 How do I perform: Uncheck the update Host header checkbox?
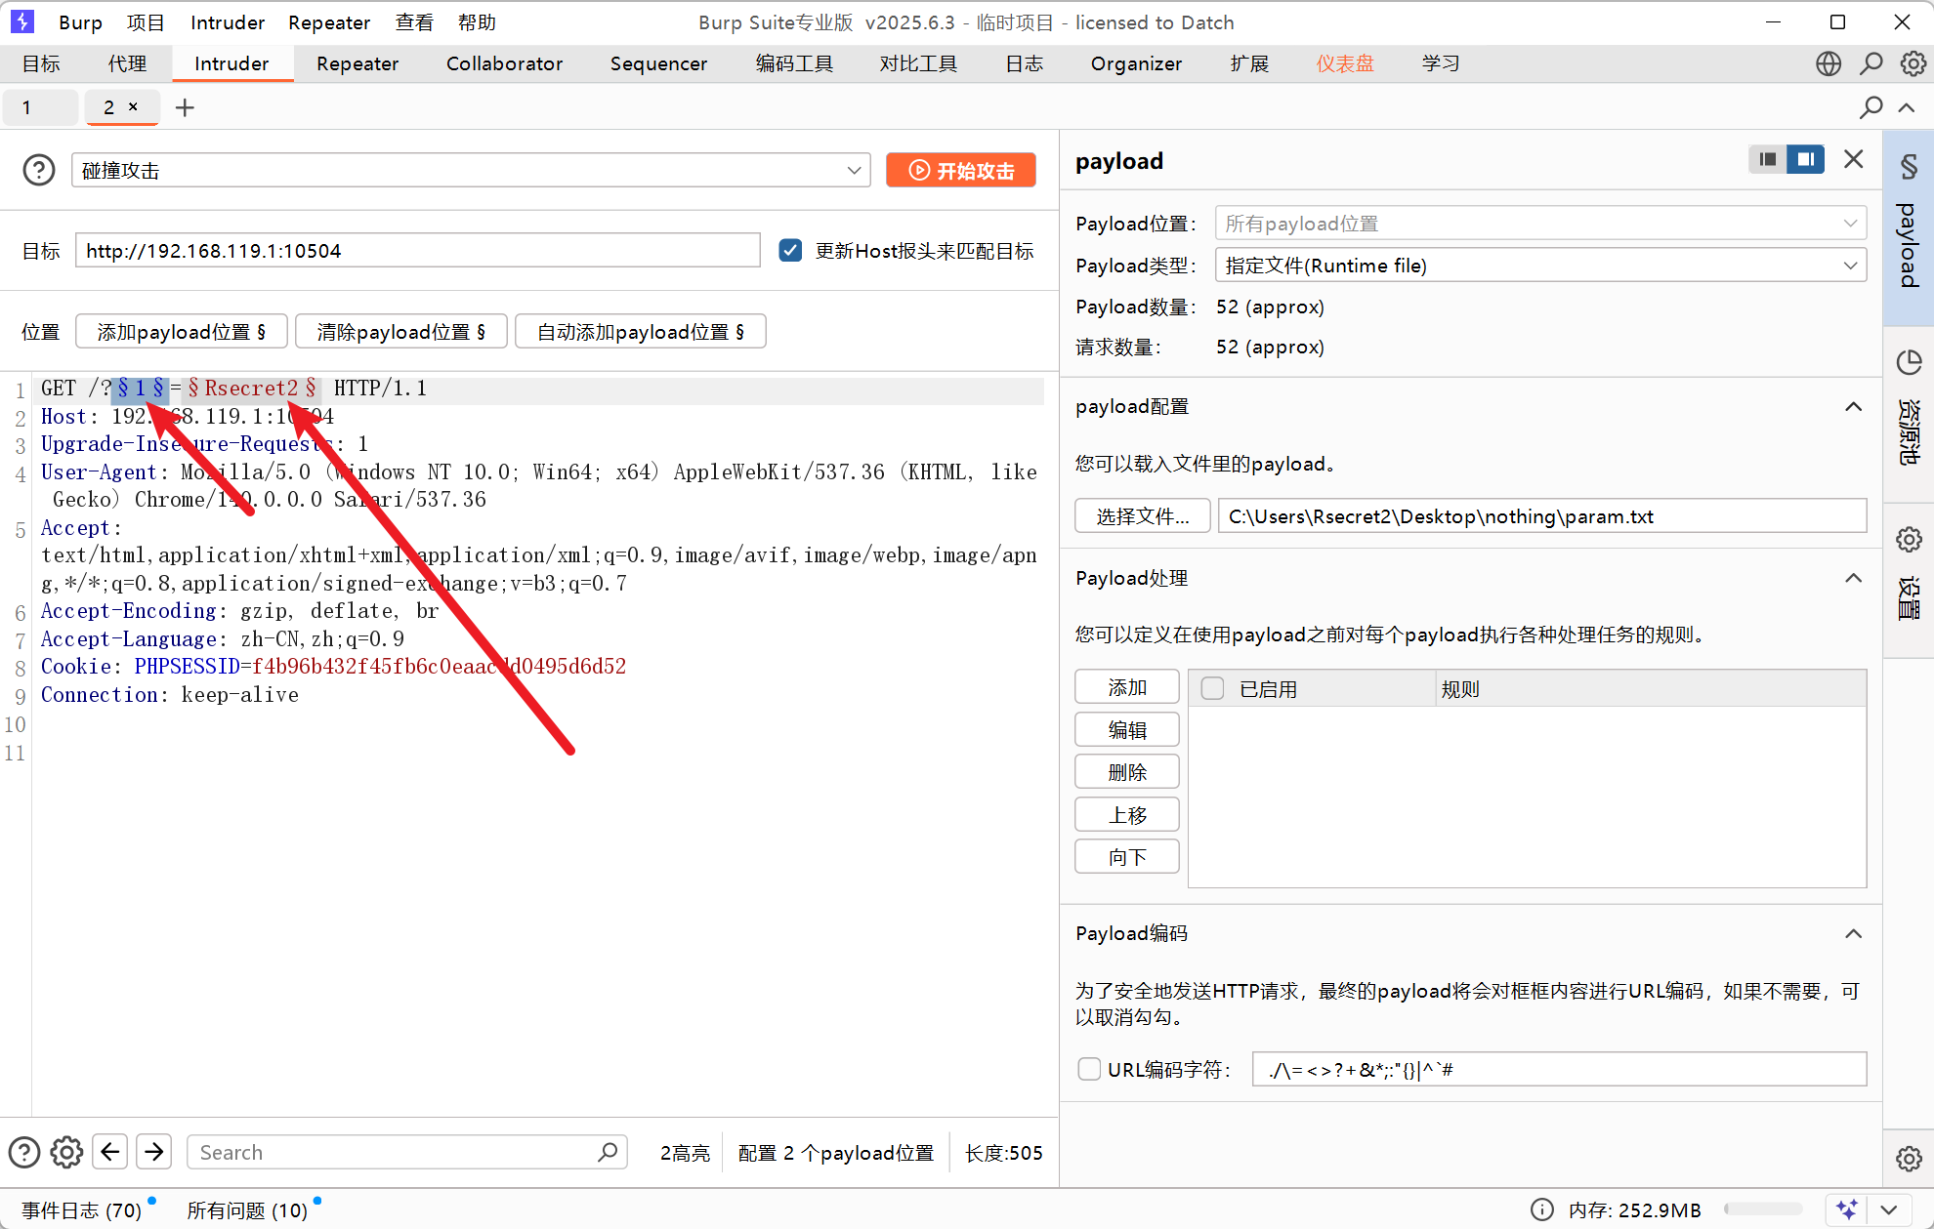point(790,251)
